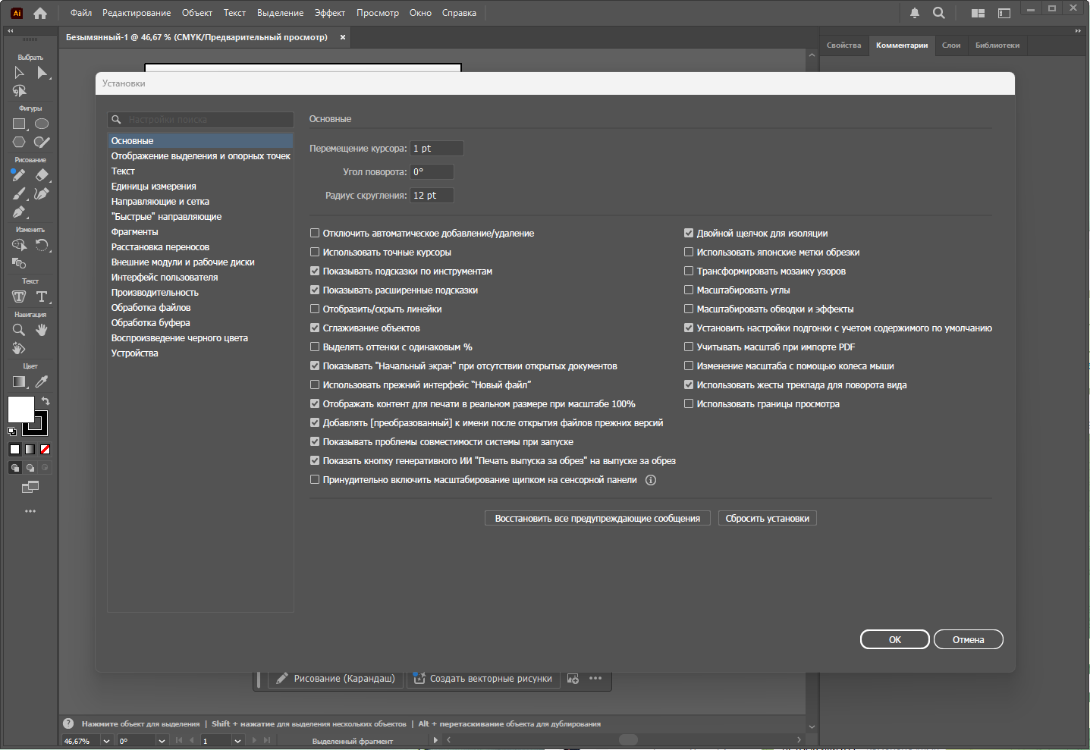Choose the Rectangle shape tool

pyautogui.click(x=19, y=124)
